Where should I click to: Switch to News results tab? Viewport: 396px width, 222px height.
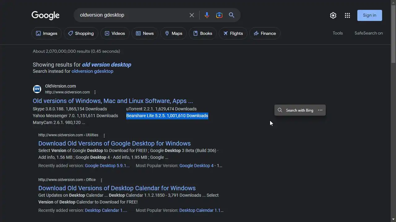point(145,33)
